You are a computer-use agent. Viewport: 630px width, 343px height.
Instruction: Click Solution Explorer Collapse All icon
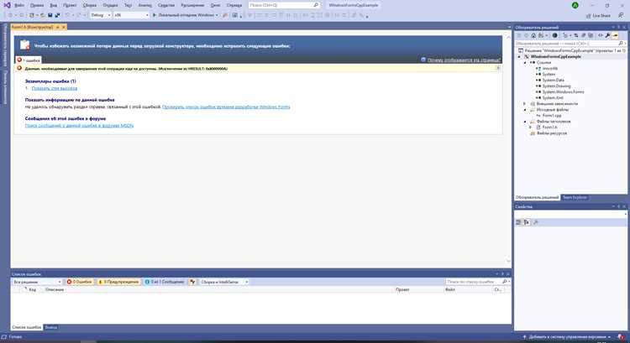[x=584, y=35]
